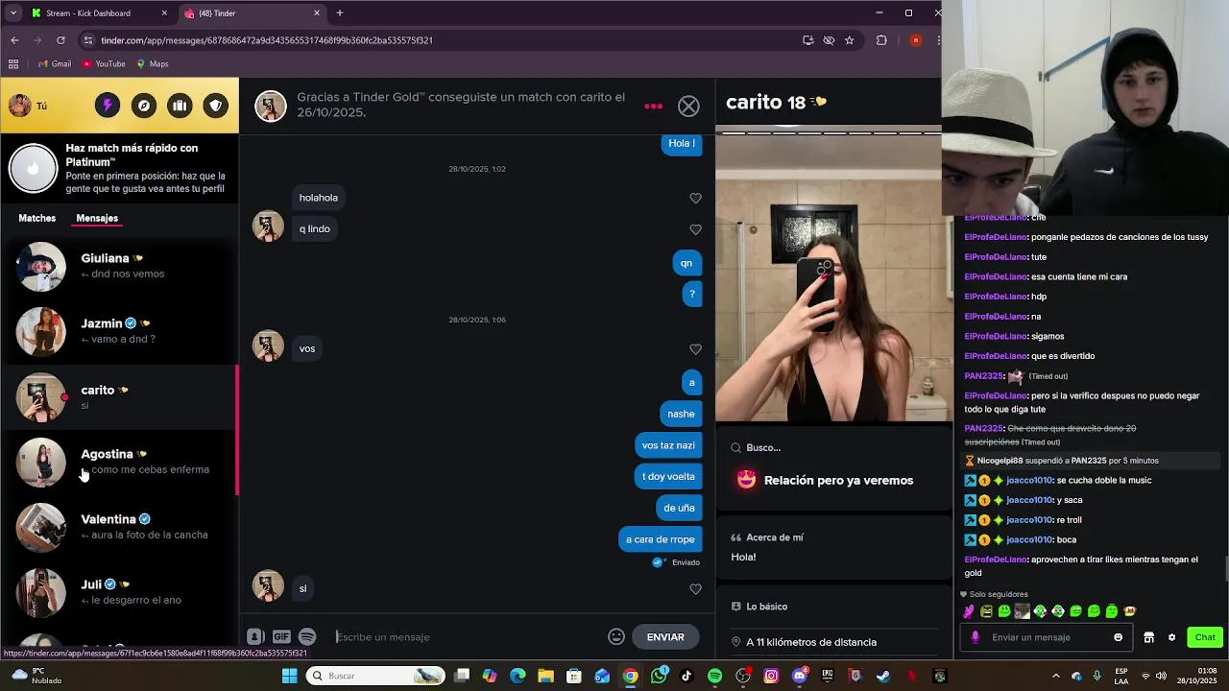Screen dimensions: 1229x691
Task: Like the "q lindo" message heart
Action: click(x=695, y=229)
